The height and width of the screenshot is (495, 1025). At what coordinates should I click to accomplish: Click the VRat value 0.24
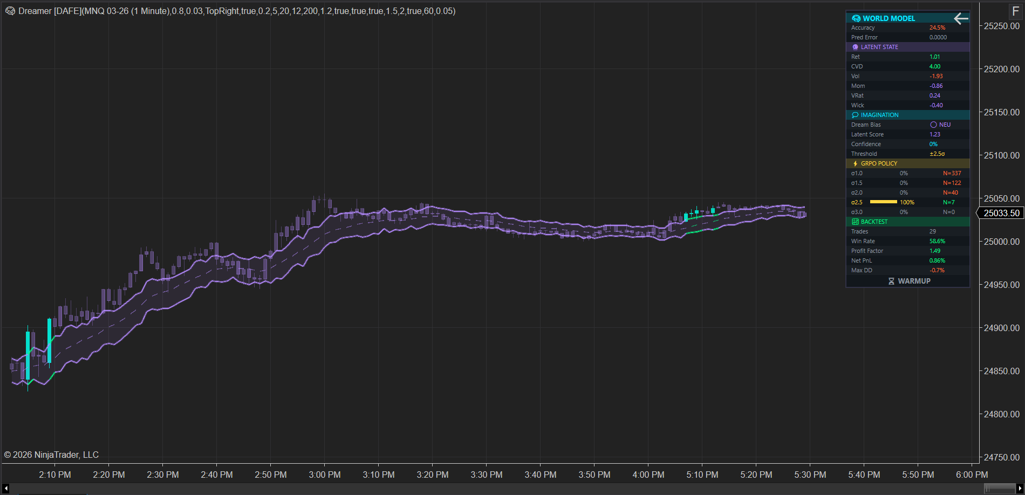point(934,95)
